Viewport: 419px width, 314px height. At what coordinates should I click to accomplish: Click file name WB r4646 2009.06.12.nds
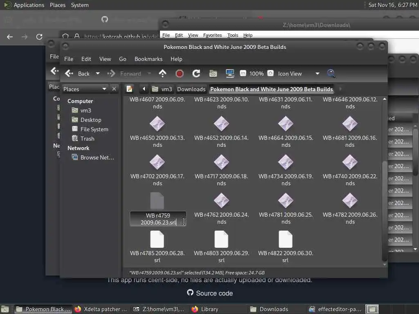[350, 103]
